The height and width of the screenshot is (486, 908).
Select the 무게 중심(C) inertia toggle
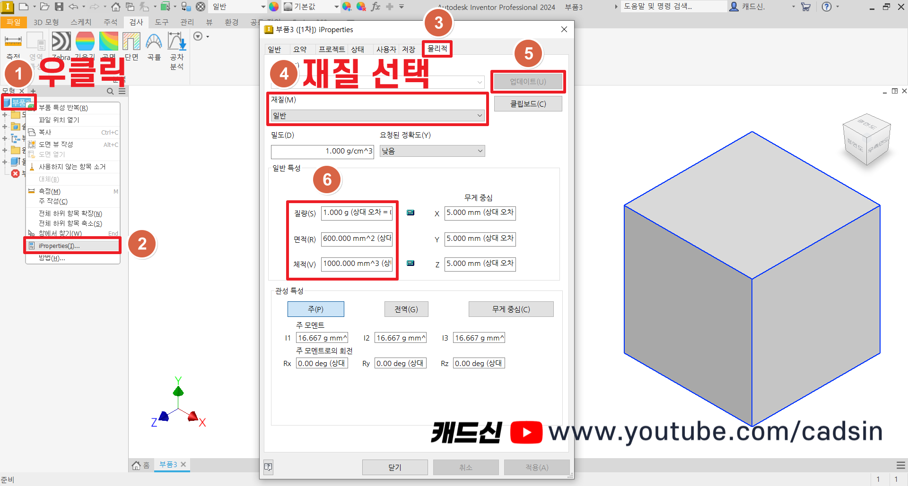pos(511,309)
